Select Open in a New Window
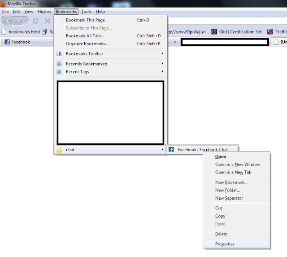This screenshot has width=287, height=257. coord(236,164)
